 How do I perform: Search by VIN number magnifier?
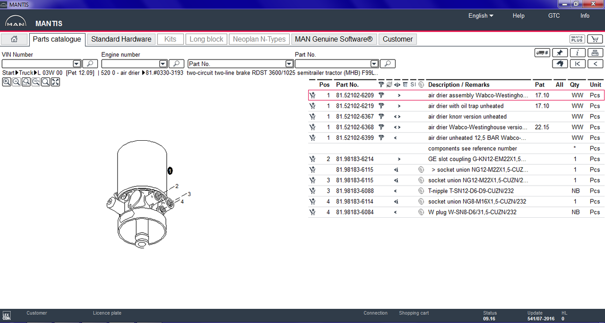pyautogui.click(x=90, y=64)
